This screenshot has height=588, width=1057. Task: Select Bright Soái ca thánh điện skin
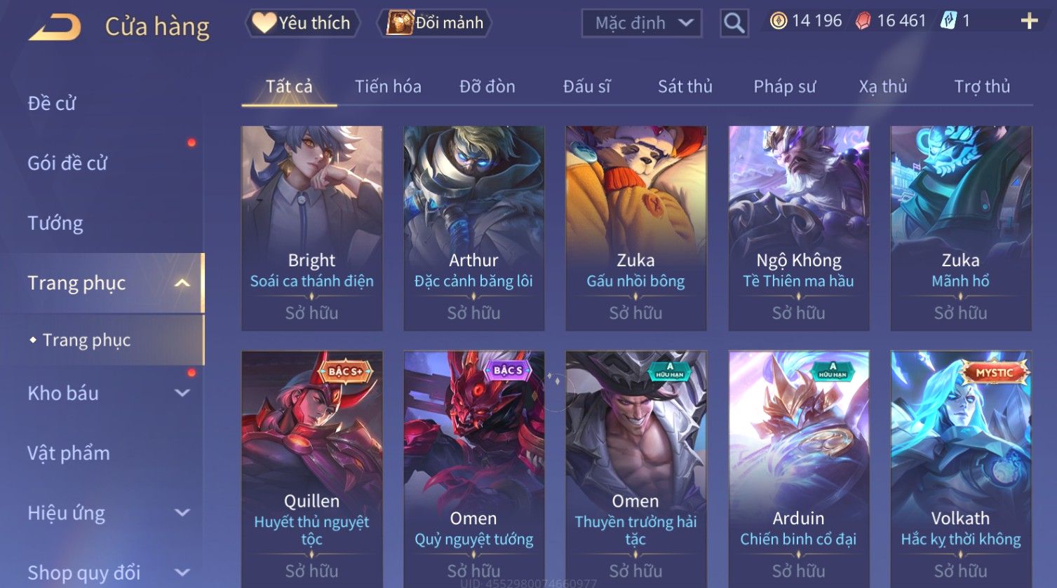pyautogui.click(x=312, y=228)
